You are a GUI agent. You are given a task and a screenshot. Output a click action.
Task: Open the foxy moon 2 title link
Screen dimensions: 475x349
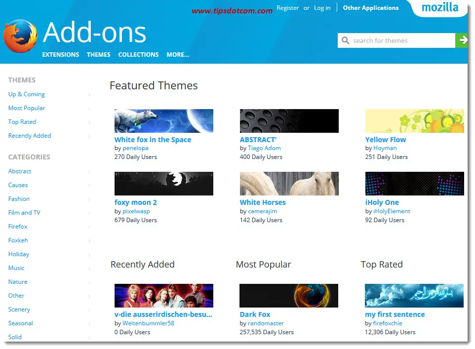pyautogui.click(x=136, y=202)
